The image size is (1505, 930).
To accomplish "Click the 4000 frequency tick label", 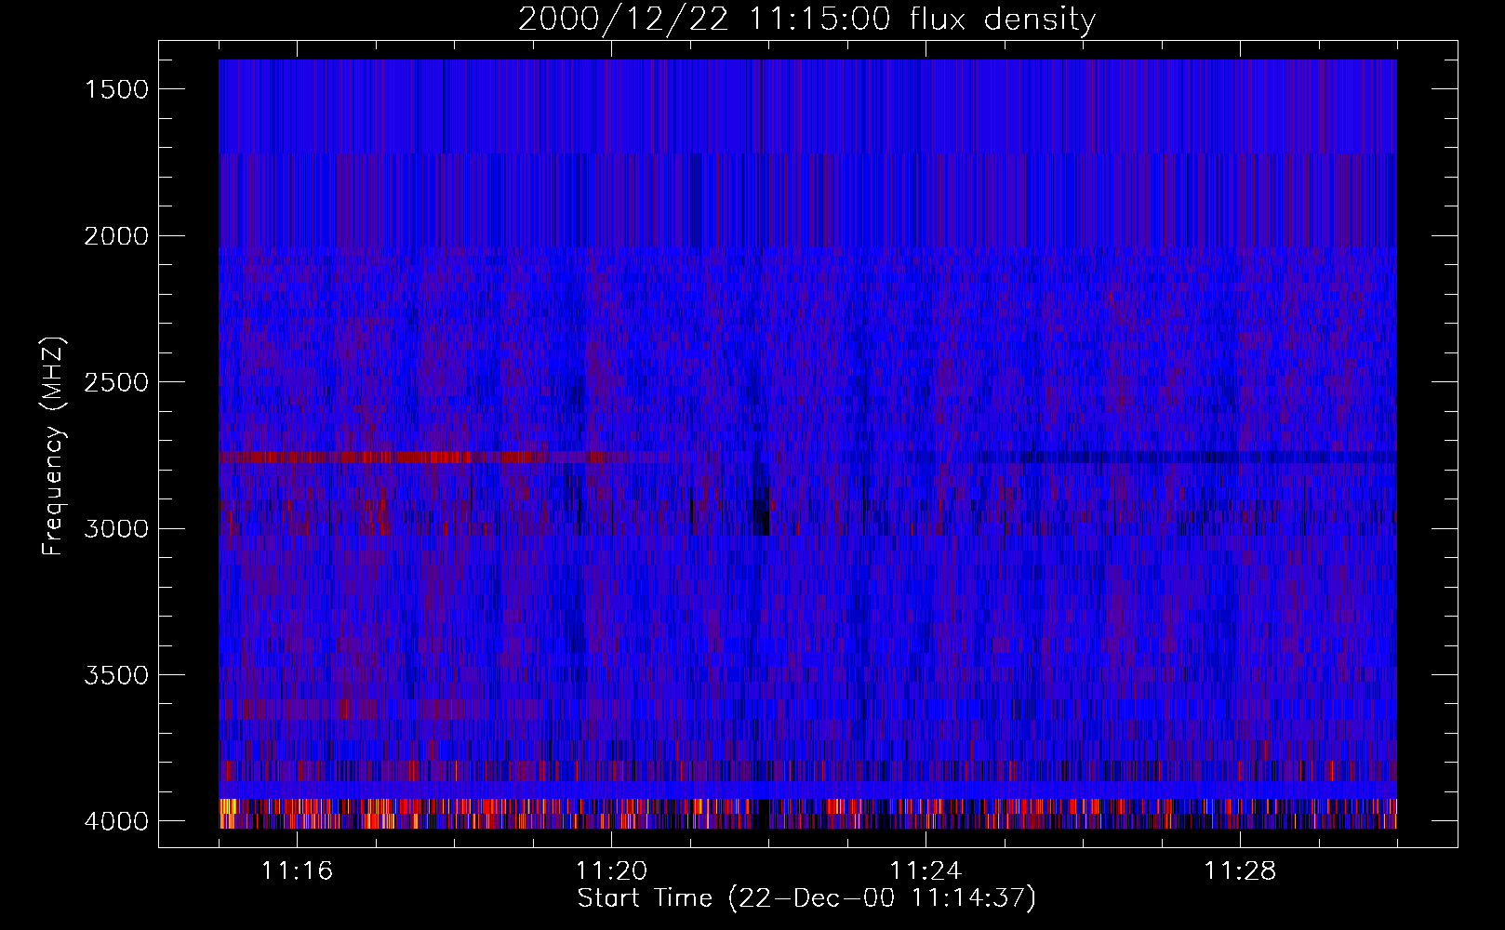I will [116, 821].
